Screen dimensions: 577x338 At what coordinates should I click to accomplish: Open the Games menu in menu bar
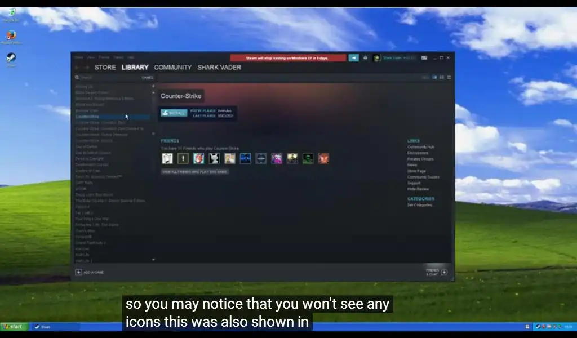click(x=118, y=57)
